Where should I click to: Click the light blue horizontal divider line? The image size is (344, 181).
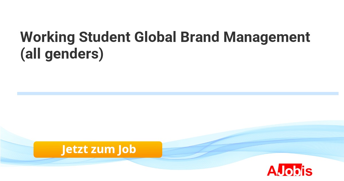click(178, 93)
